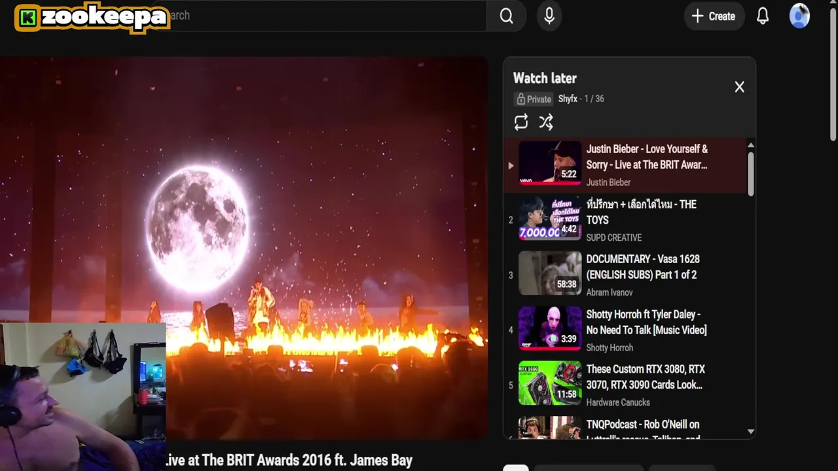Open the Watch later playlist title

[545, 78]
